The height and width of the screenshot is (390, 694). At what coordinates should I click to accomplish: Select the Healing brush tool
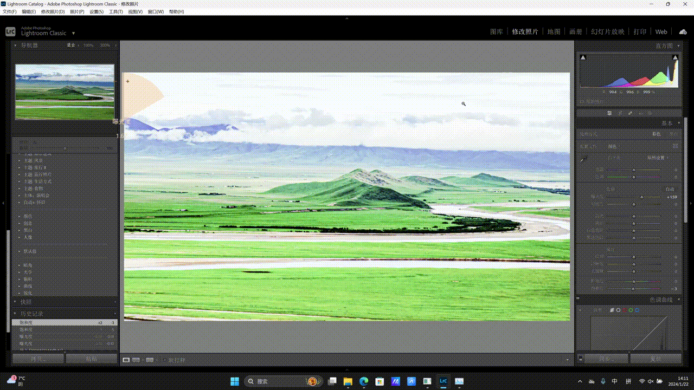pyautogui.click(x=630, y=113)
